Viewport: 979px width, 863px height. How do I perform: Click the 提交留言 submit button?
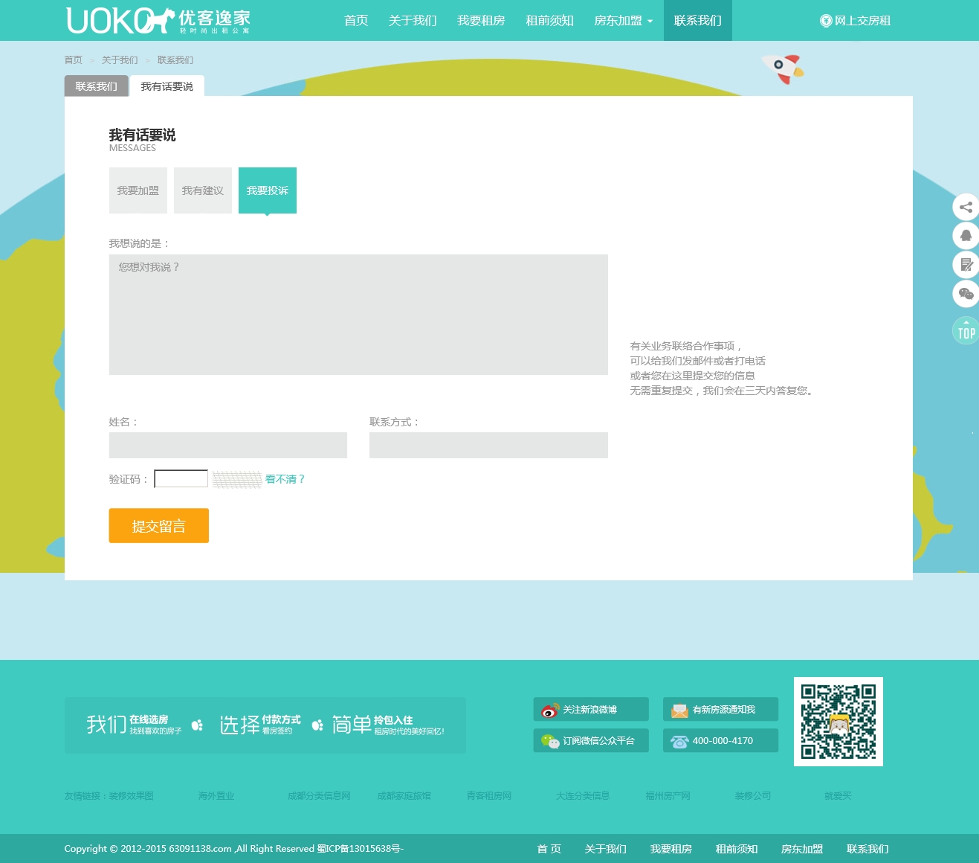click(x=159, y=526)
